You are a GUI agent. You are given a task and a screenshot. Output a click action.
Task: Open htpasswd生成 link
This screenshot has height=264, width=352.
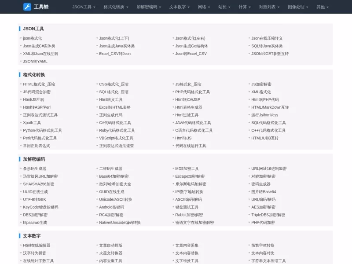pyautogui.click(x=35, y=223)
